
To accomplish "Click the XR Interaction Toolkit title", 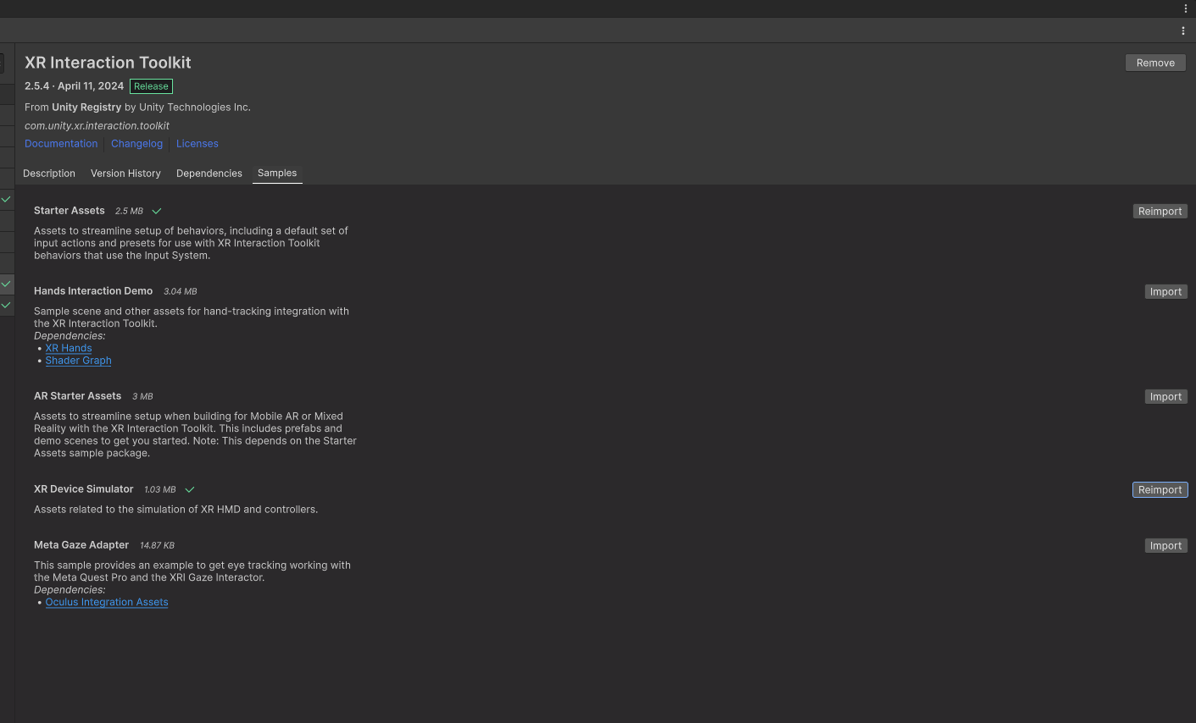I will pos(108,63).
